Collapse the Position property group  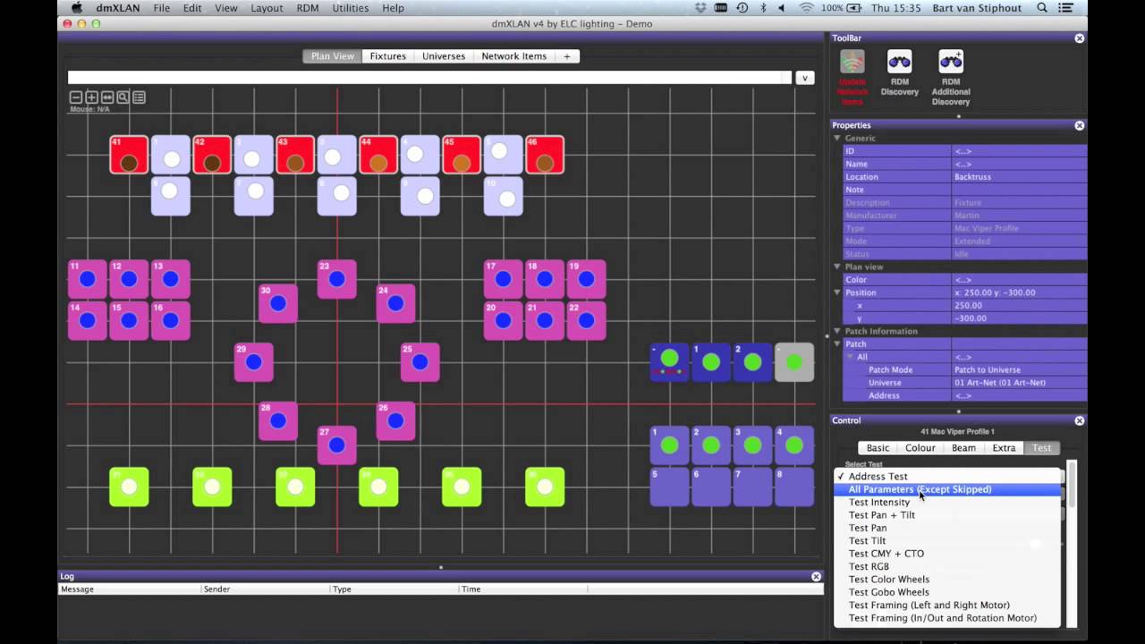point(837,292)
